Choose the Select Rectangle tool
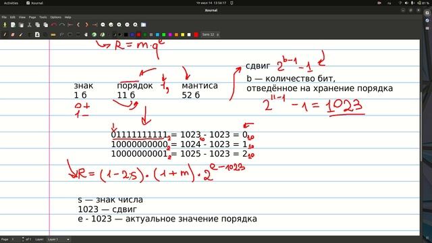Viewport: 432px width, 243px height. pos(70,34)
